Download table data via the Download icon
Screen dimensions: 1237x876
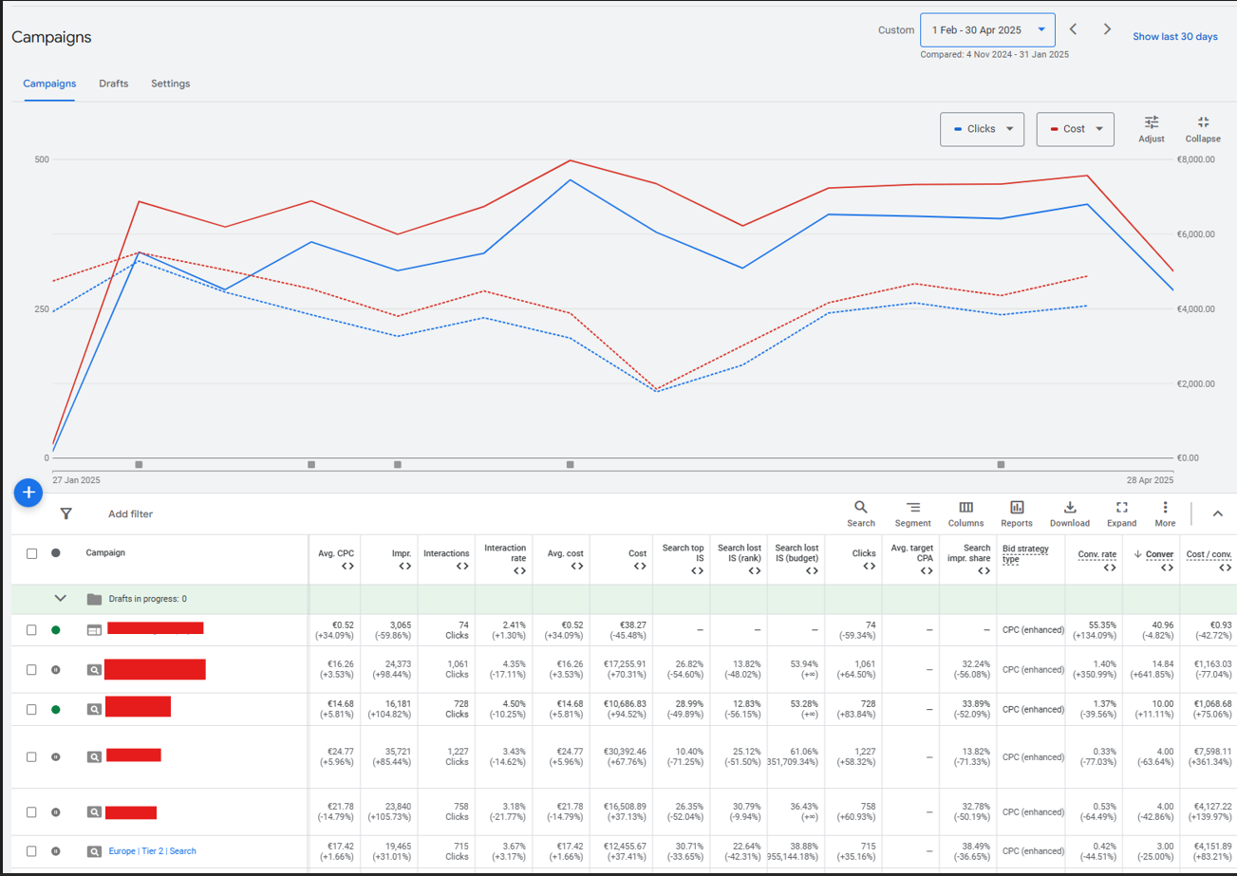coord(1070,508)
